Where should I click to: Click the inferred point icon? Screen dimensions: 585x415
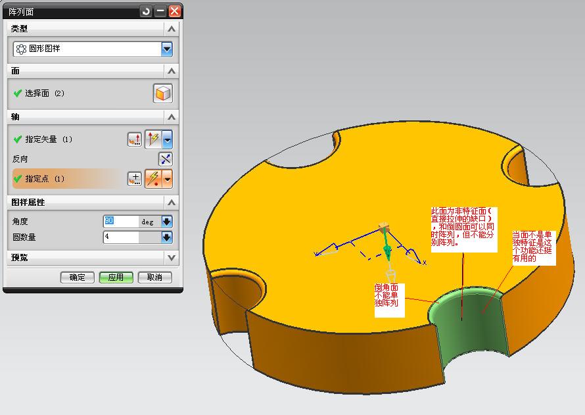(x=153, y=179)
